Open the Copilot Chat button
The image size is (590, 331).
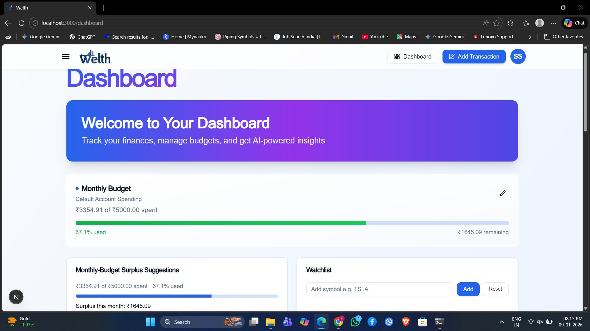tap(574, 23)
